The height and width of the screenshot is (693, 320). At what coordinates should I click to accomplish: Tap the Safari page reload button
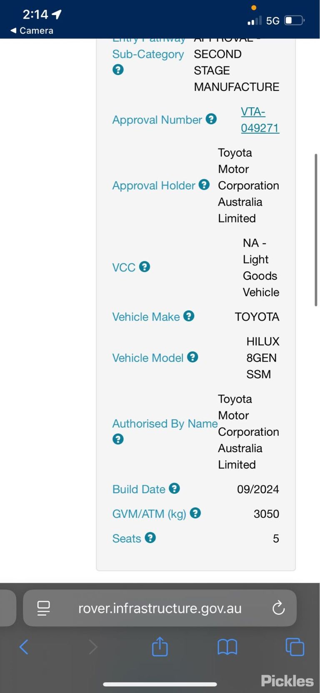pyautogui.click(x=278, y=608)
